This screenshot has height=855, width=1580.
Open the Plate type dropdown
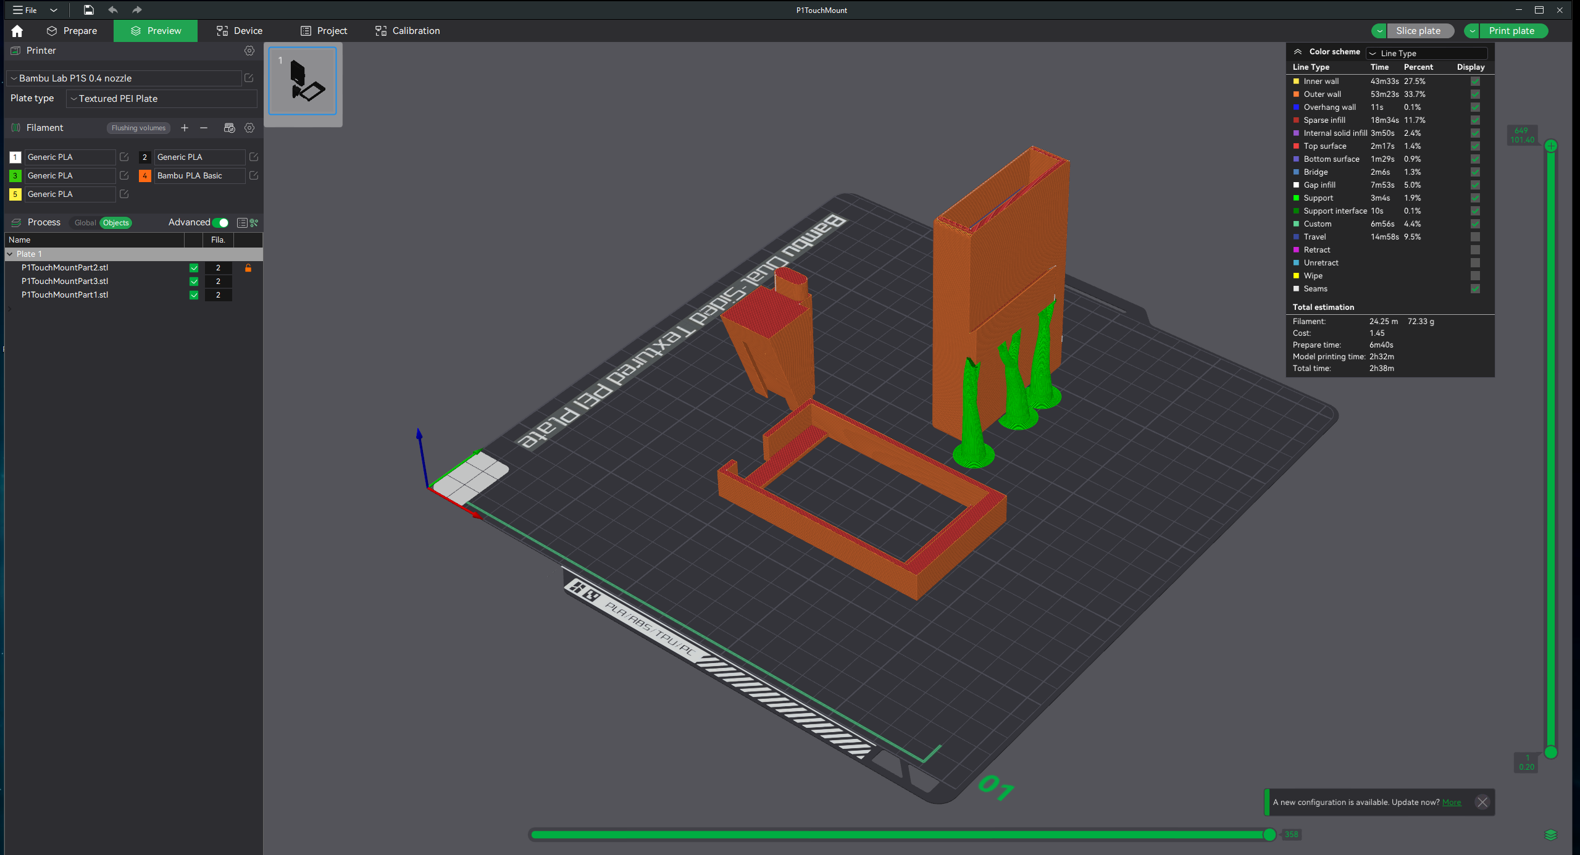[162, 99]
